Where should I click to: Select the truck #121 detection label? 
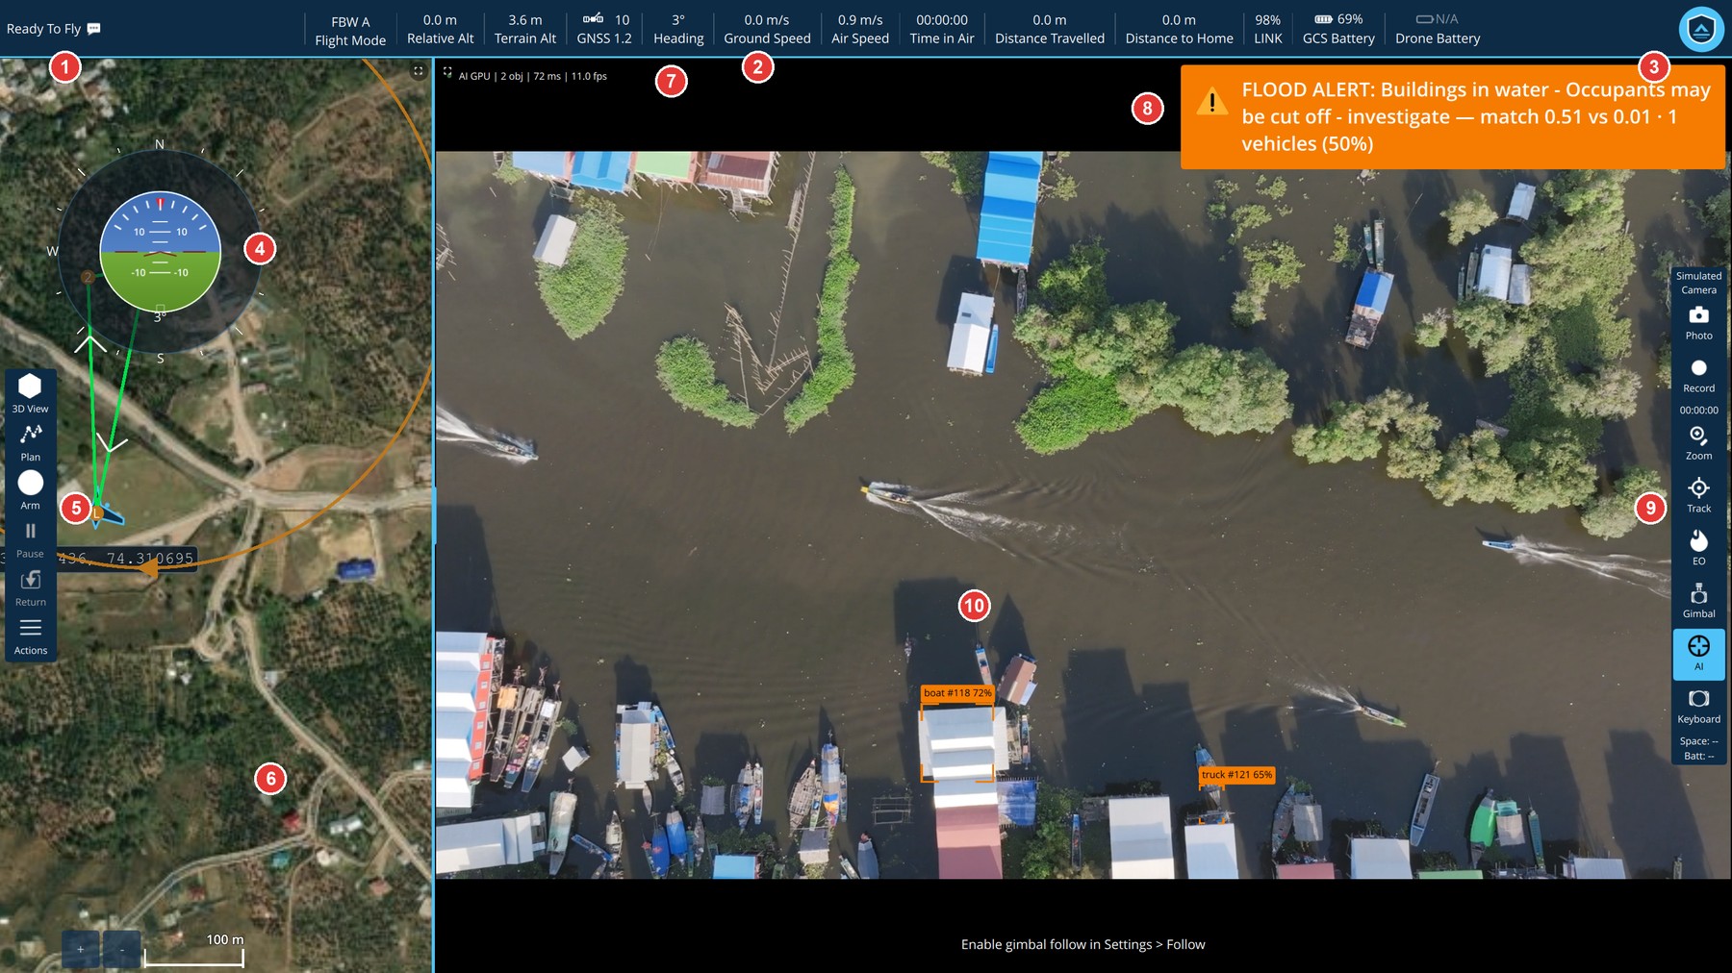tap(1236, 774)
